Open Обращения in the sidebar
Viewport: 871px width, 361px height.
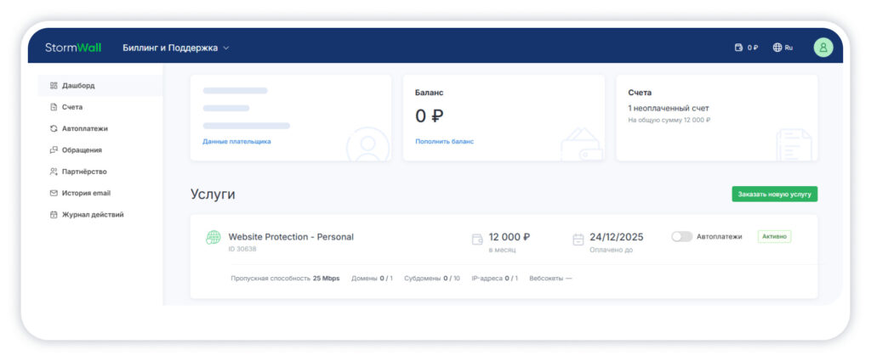point(81,150)
